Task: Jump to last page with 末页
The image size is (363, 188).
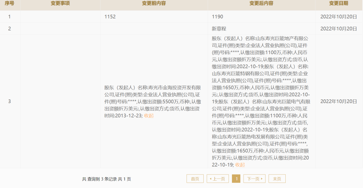Action: [277, 179]
